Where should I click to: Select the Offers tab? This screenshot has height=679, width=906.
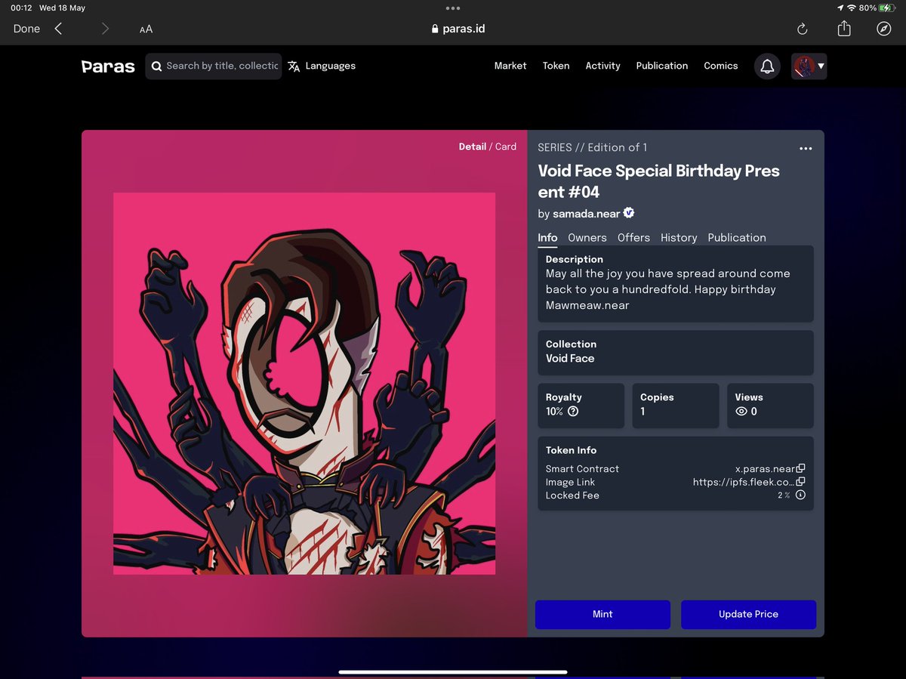pos(633,238)
